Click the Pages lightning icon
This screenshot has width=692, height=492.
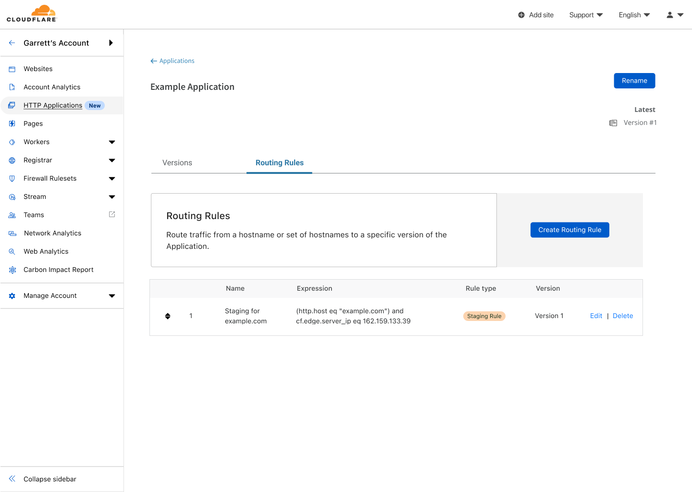(12, 124)
